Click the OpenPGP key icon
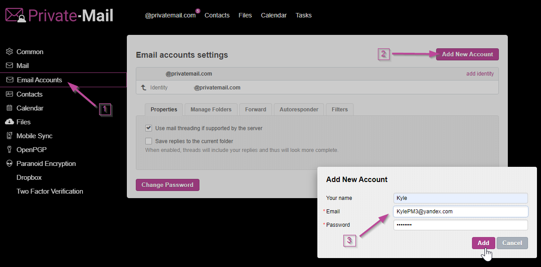 pos(9,150)
